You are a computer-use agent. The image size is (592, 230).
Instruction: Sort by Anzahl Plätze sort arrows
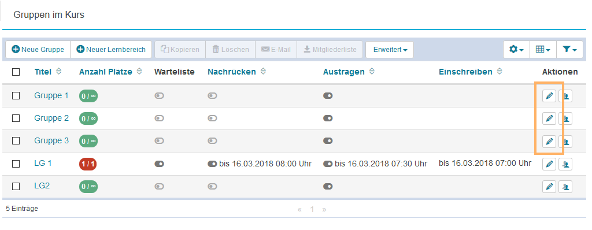(x=139, y=72)
